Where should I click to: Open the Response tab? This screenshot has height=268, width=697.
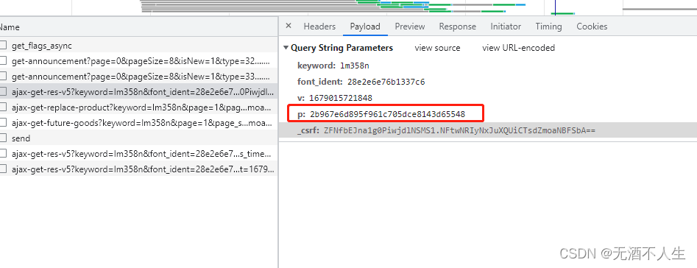(x=457, y=27)
